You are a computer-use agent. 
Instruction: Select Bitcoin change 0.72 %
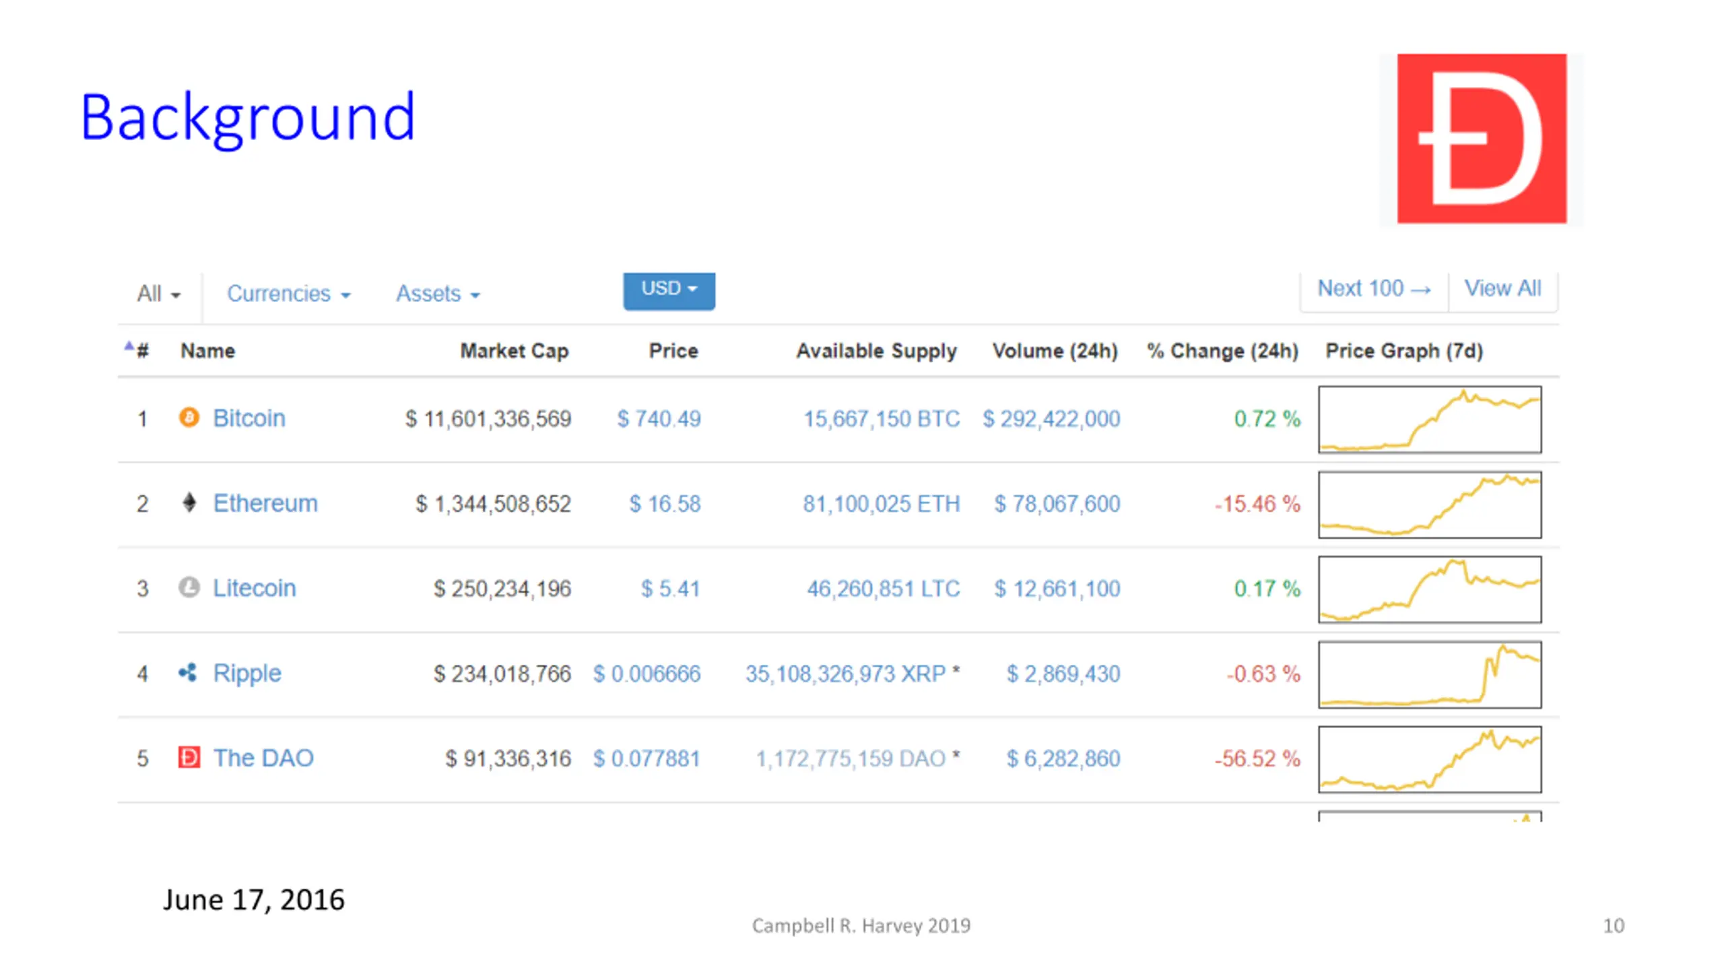click(1267, 419)
